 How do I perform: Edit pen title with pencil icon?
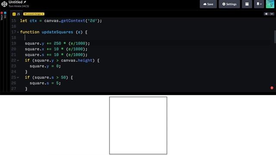coord(25,2)
